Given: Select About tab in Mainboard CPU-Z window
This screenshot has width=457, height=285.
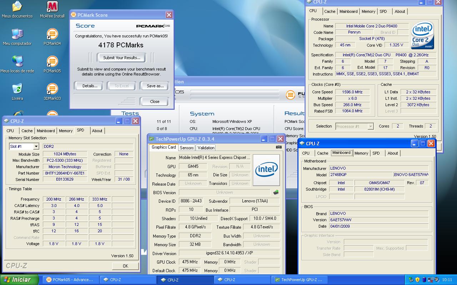Looking at the screenshot, I should [393, 153].
